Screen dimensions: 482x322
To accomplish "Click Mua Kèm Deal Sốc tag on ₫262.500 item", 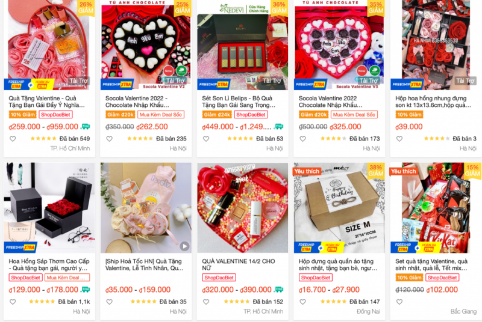I will pyautogui.click(x=161, y=115).
